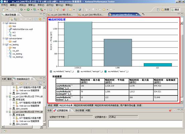Screen dimensions: 185x134
Task: Open the 编辑 menu
Action: (13, 5)
